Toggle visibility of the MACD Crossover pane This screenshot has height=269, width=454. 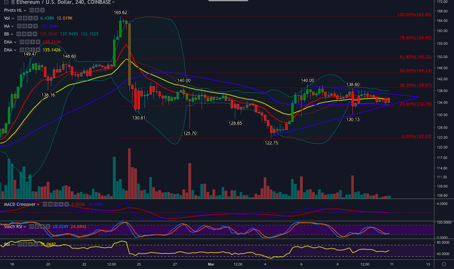point(45,204)
